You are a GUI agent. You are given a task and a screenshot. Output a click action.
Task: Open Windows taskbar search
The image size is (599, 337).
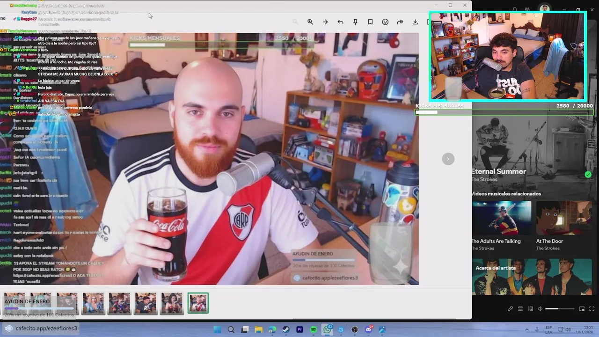(x=231, y=330)
